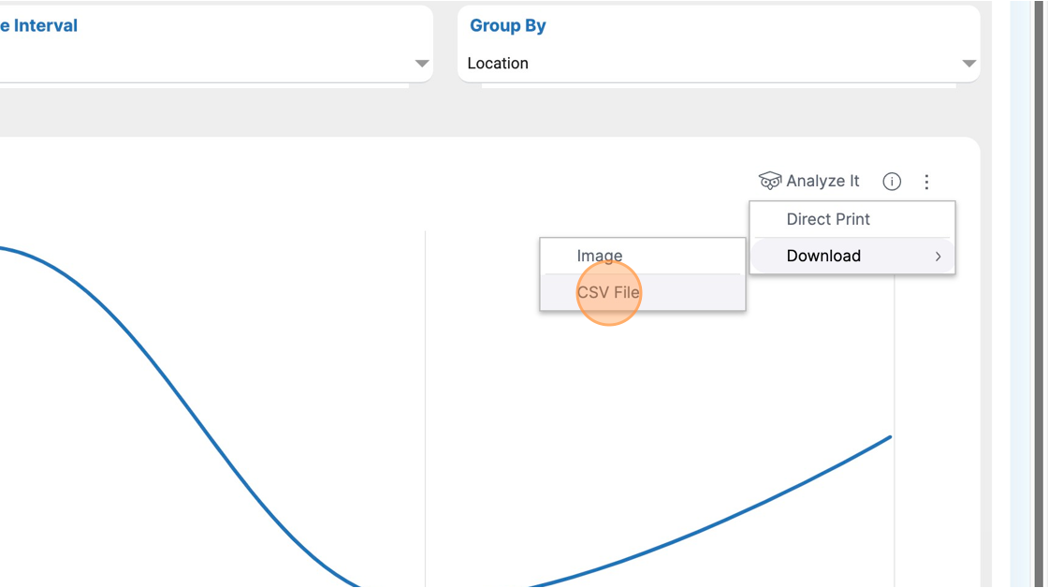Click the Analyze It text label
The height and width of the screenshot is (588, 1048).
(x=822, y=181)
